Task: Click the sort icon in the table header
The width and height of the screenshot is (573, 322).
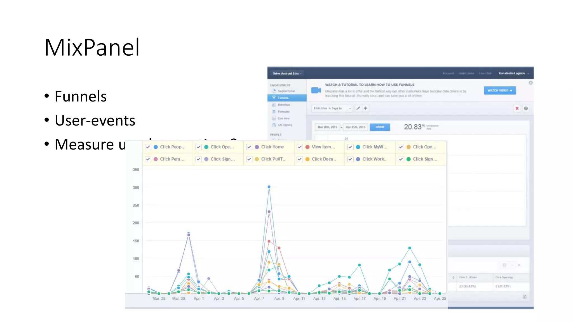Action: tap(454, 277)
